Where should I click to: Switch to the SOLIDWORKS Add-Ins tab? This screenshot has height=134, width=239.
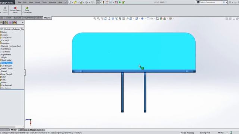[32, 18]
